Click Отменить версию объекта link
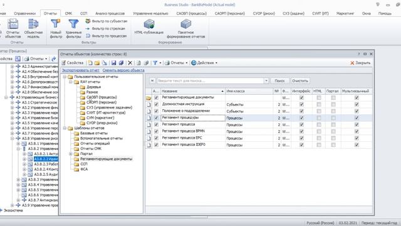The image size is (401, 226). point(123,70)
